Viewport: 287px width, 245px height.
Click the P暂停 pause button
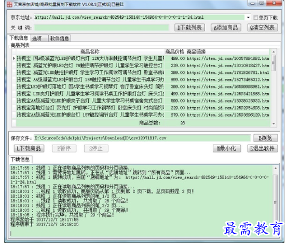coord(64,148)
